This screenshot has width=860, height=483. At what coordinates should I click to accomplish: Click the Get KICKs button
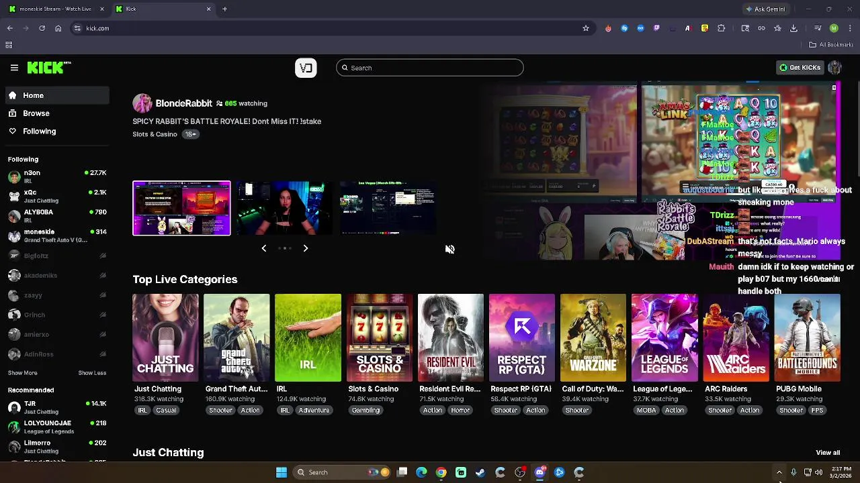800,68
